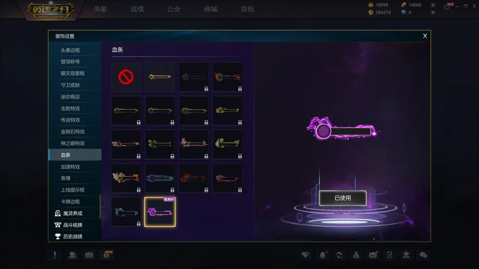Click the bell notification icon
This screenshot has height=269, width=479.
pos(323,255)
